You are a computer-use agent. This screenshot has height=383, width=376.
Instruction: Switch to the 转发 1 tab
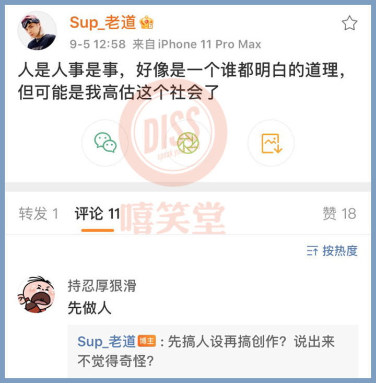pyautogui.click(x=39, y=214)
